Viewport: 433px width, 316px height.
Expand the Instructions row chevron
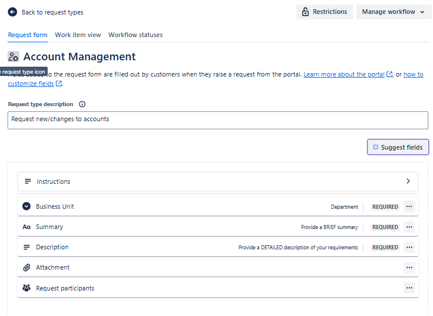(x=408, y=181)
